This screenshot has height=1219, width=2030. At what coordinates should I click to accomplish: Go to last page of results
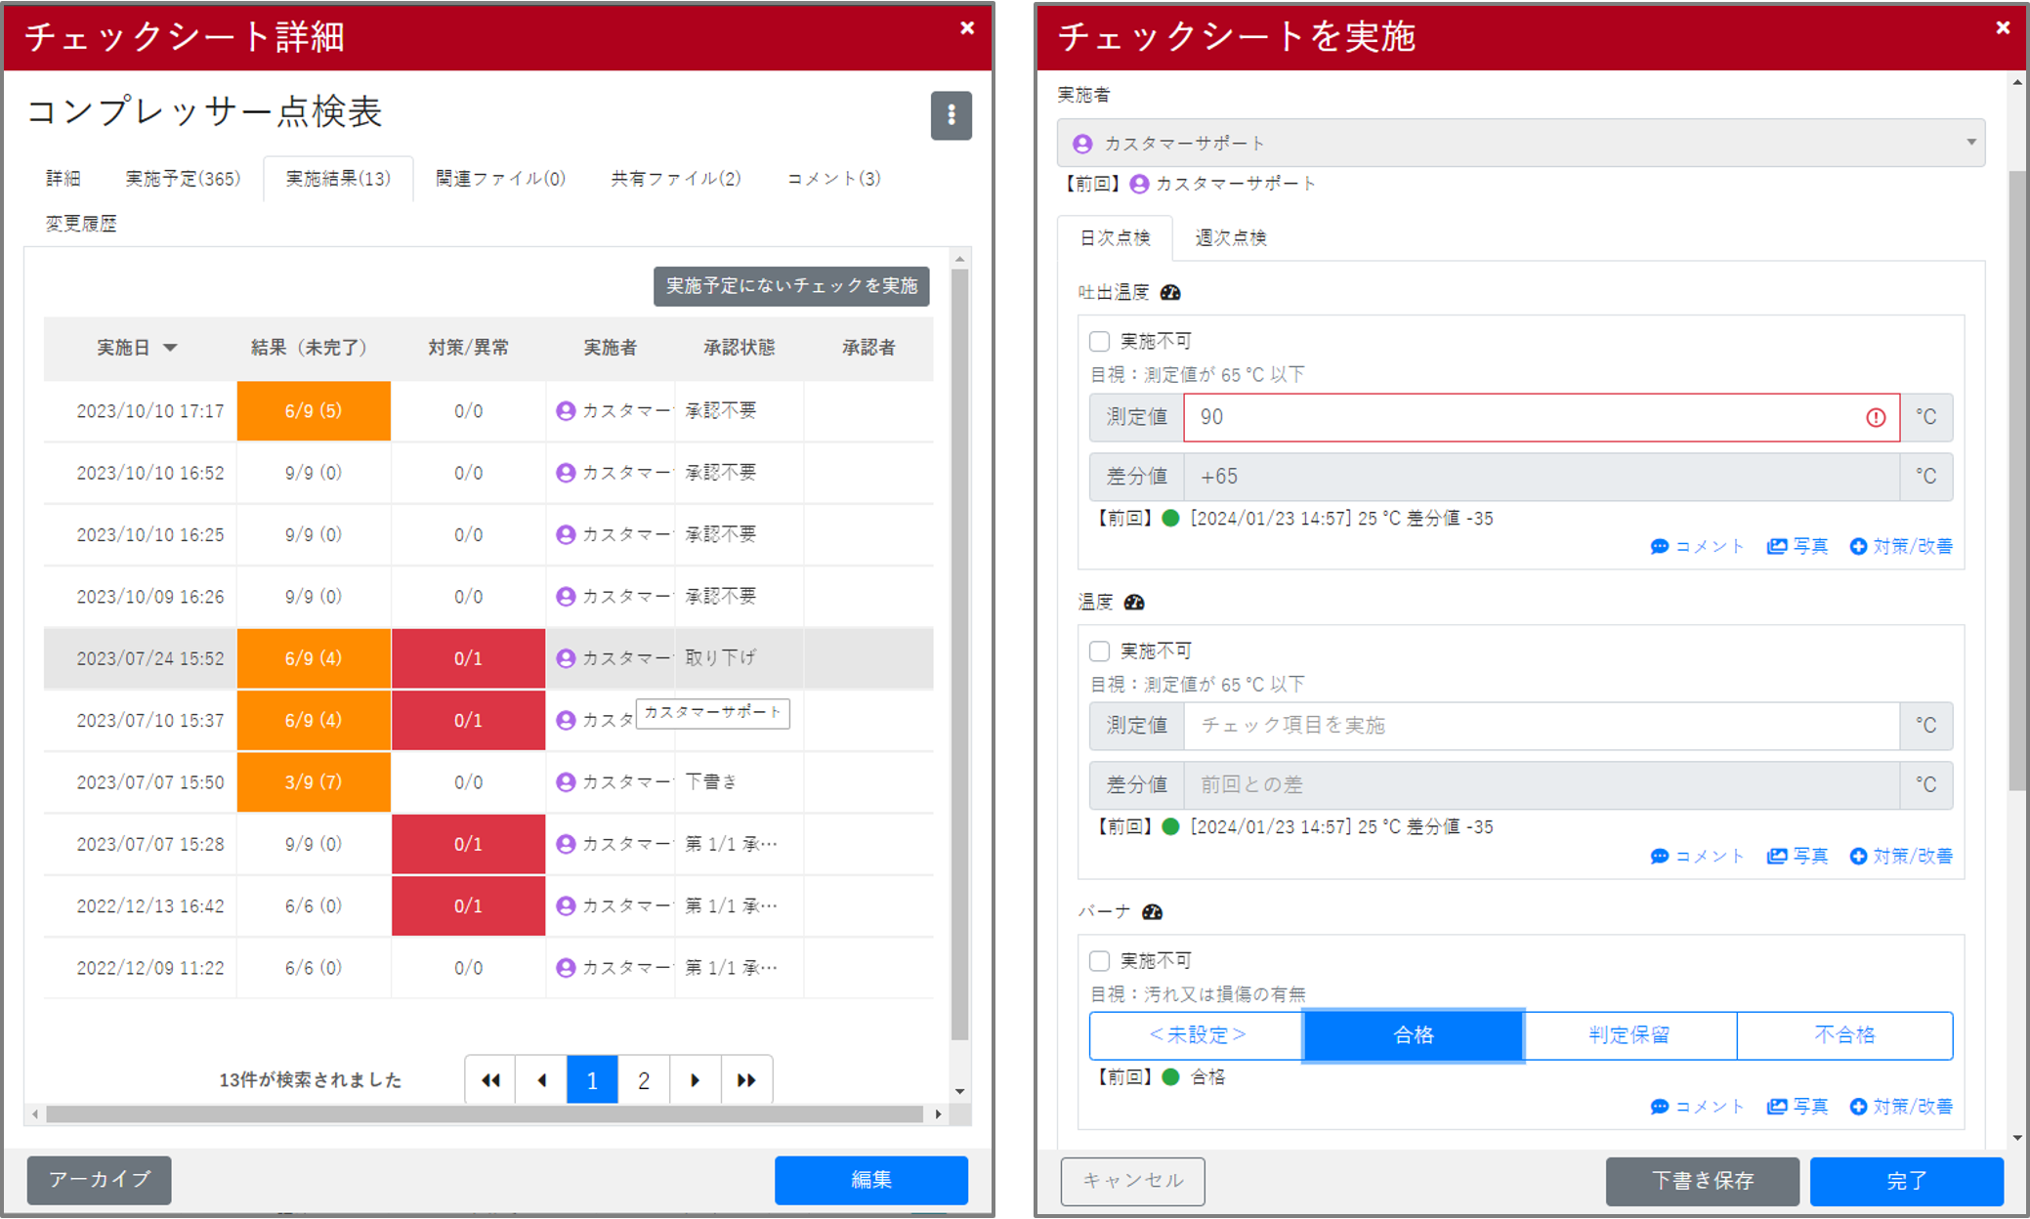[x=746, y=1080]
